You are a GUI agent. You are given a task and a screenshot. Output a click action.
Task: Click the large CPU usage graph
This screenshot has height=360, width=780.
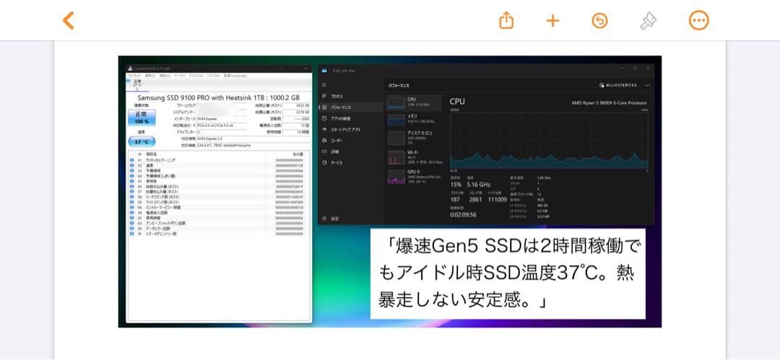point(549,140)
